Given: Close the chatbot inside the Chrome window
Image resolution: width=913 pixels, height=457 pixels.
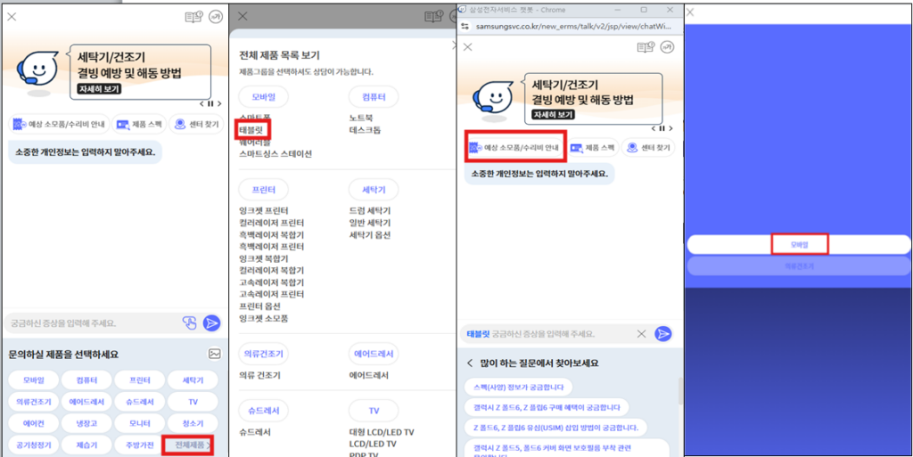Looking at the screenshot, I should pos(467,47).
